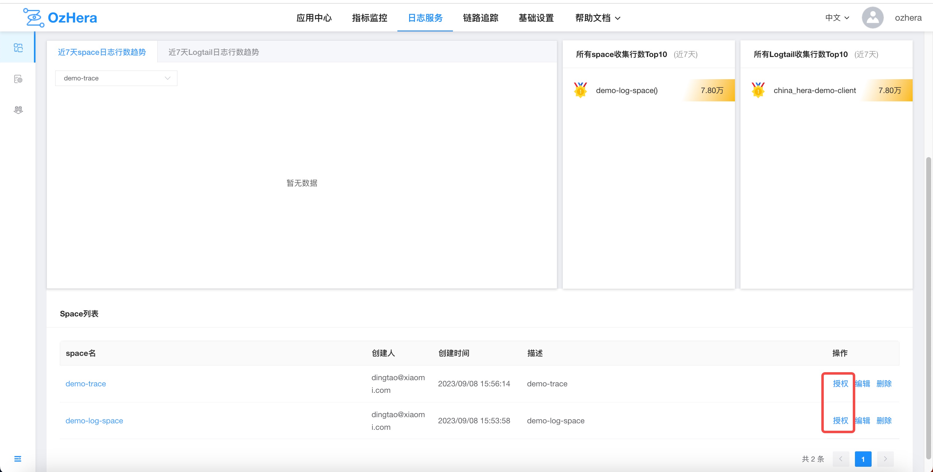Click demo-log-space description cell
The image size is (933, 472).
(x=555, y=421)
